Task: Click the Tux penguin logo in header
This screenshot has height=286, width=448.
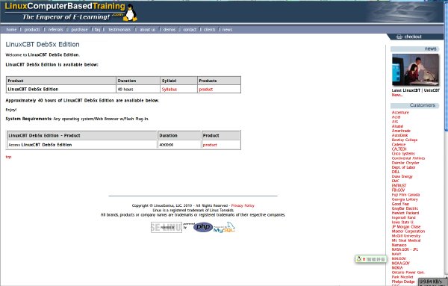Action: tap(130, 13)
